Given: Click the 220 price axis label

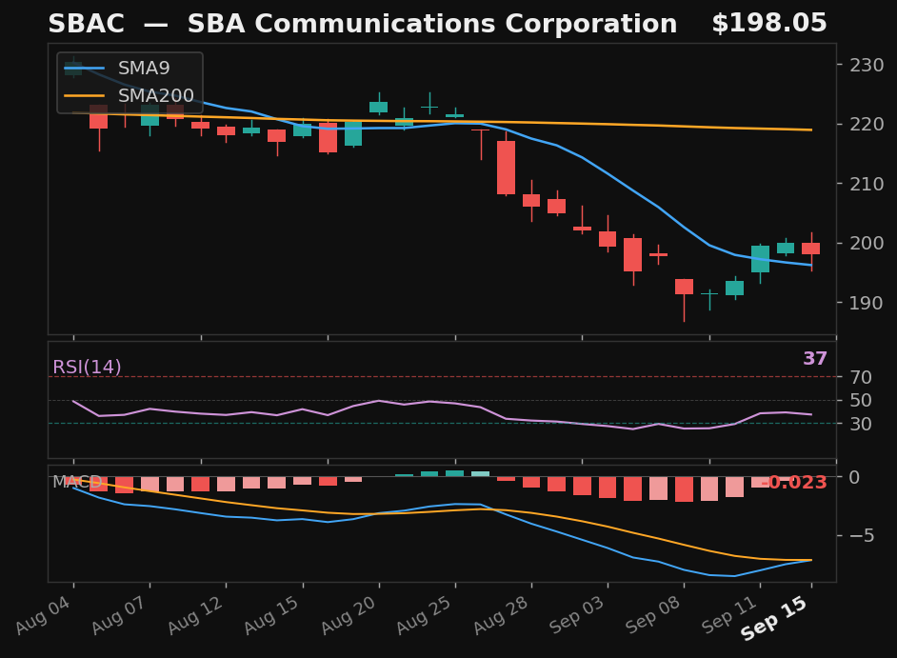Looking at the screenshot, I should click(867, 124).
